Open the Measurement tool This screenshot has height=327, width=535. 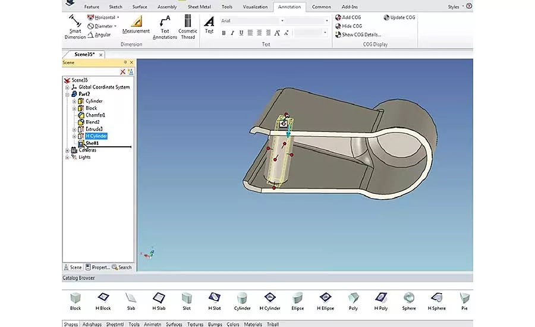coord(136,24)
